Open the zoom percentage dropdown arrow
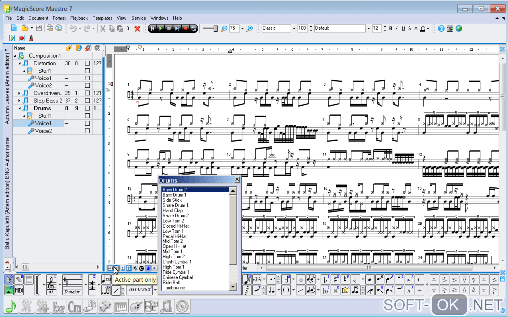The width and height of the screenshot is (508, 317). click(242, 29)
